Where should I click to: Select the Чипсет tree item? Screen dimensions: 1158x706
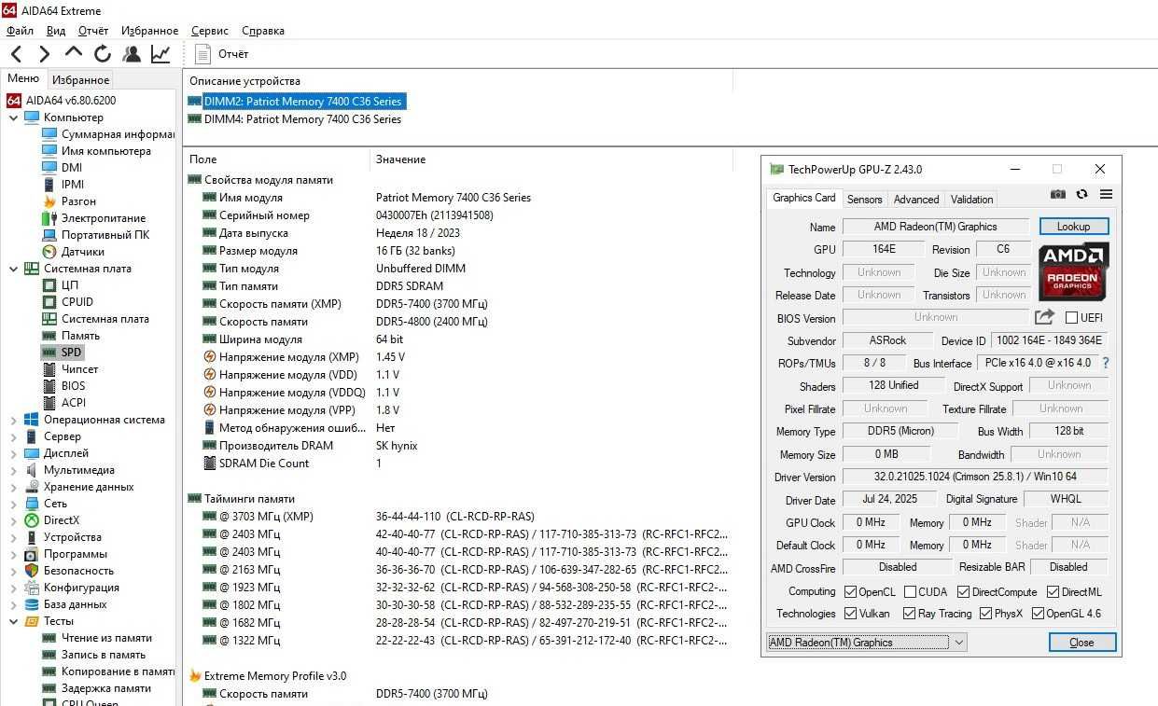(70, 369)
